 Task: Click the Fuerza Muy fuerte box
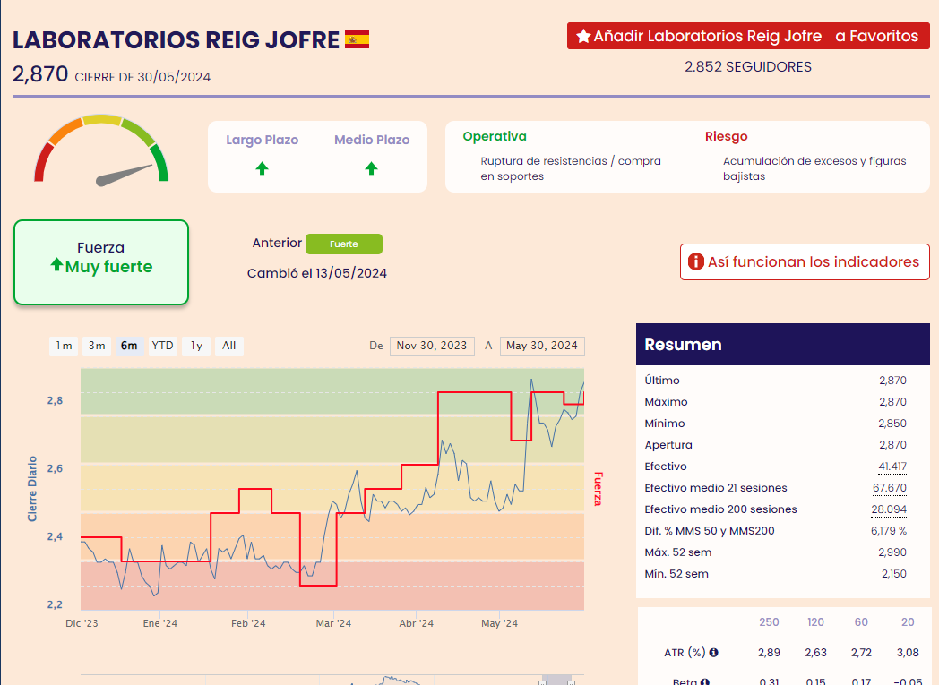(x=101, y=262)
